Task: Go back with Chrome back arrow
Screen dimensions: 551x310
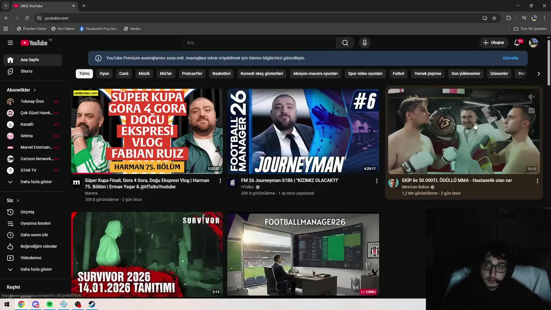Action: click(6, 18)
